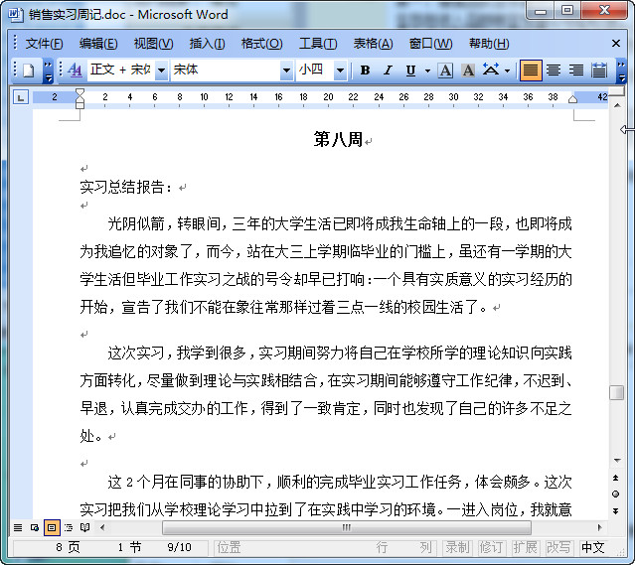The height and width of the screenshot is (565, 635).
Task: Toggle Bold formatting
Action: (x=365, y=71)
